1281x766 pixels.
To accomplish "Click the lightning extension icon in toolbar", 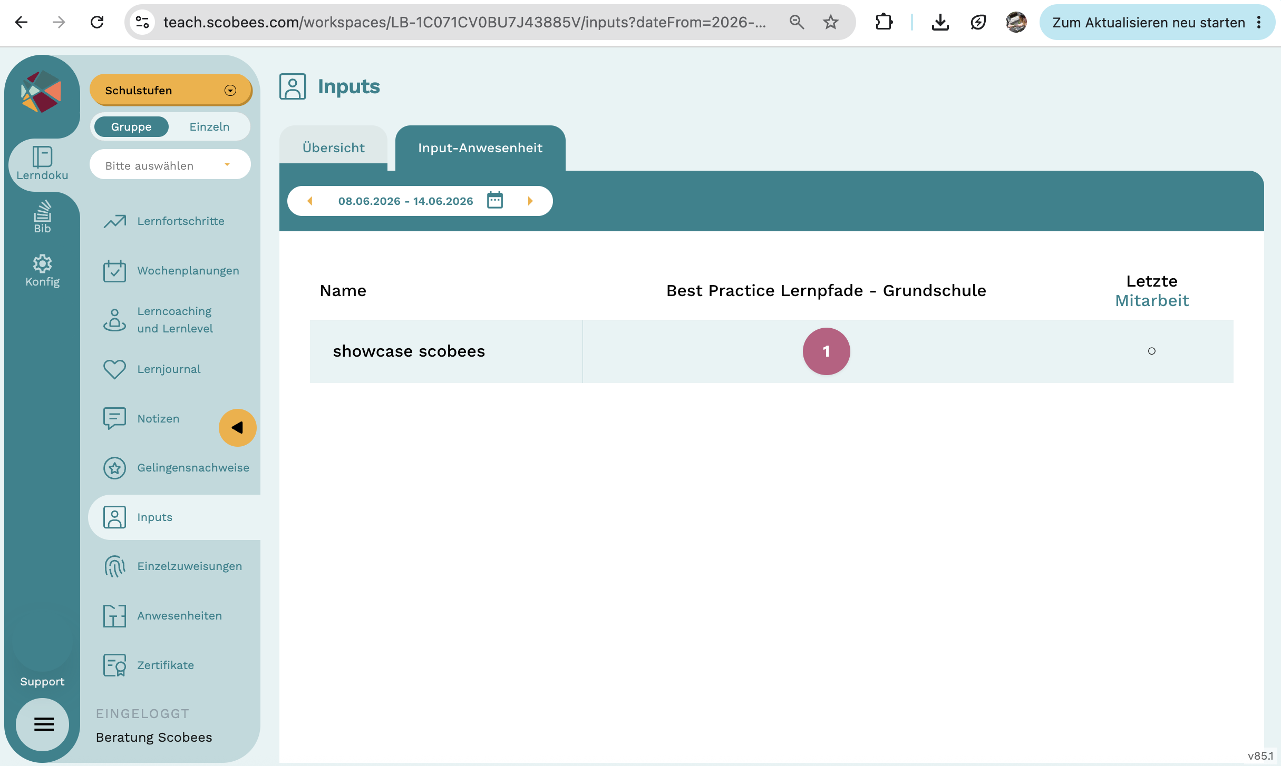I will pos(978,22).
